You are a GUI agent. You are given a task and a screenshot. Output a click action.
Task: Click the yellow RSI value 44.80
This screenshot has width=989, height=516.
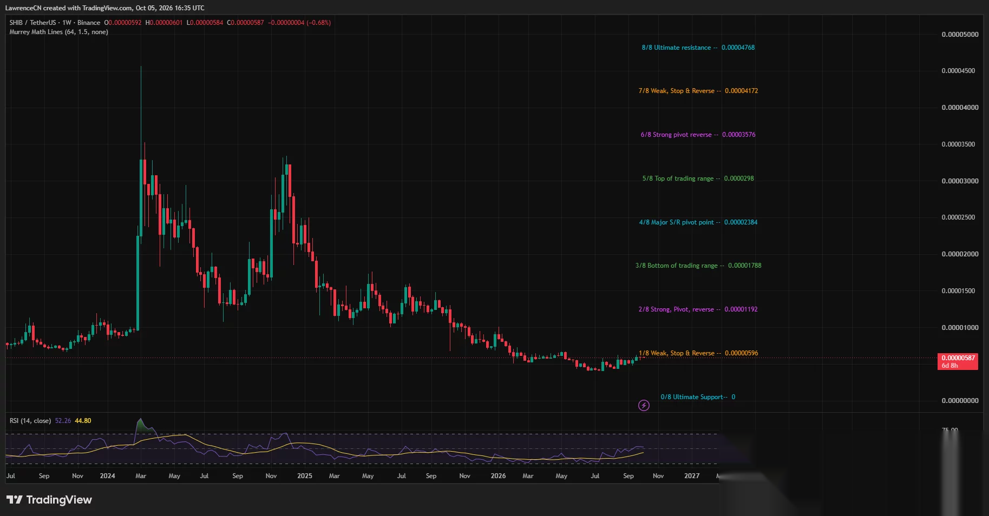point(83,421)
